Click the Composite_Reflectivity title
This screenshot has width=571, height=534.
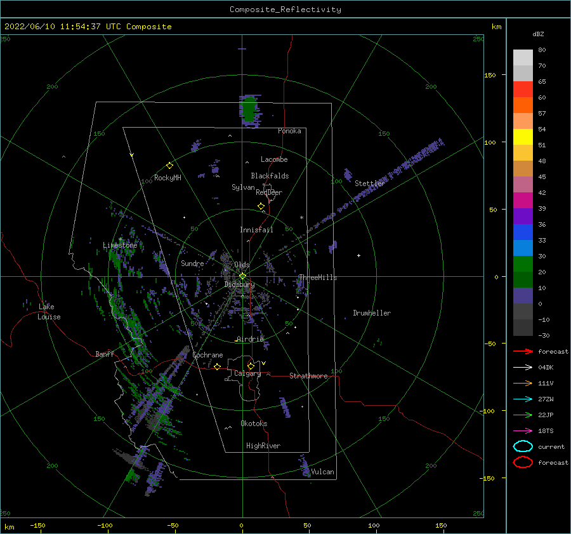click(285, 10)
